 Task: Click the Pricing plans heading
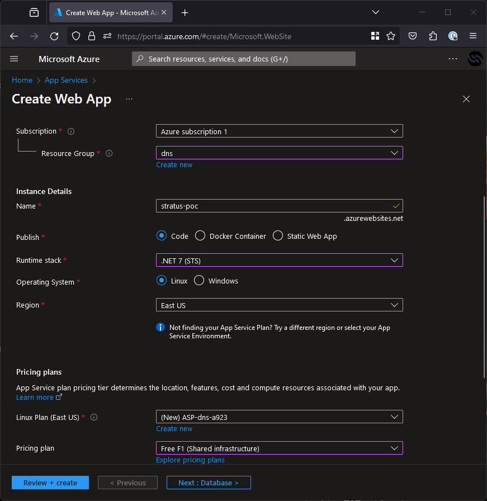tap(39, 372)
